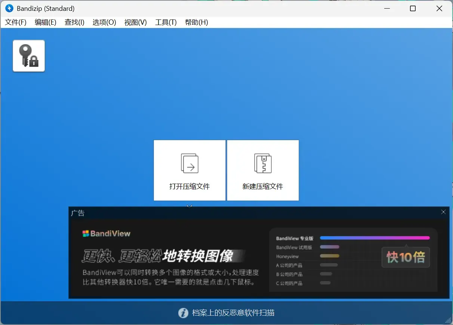The image size is (453, 325).
Task: Close the Bandizip window
Action: click(440, 9)
